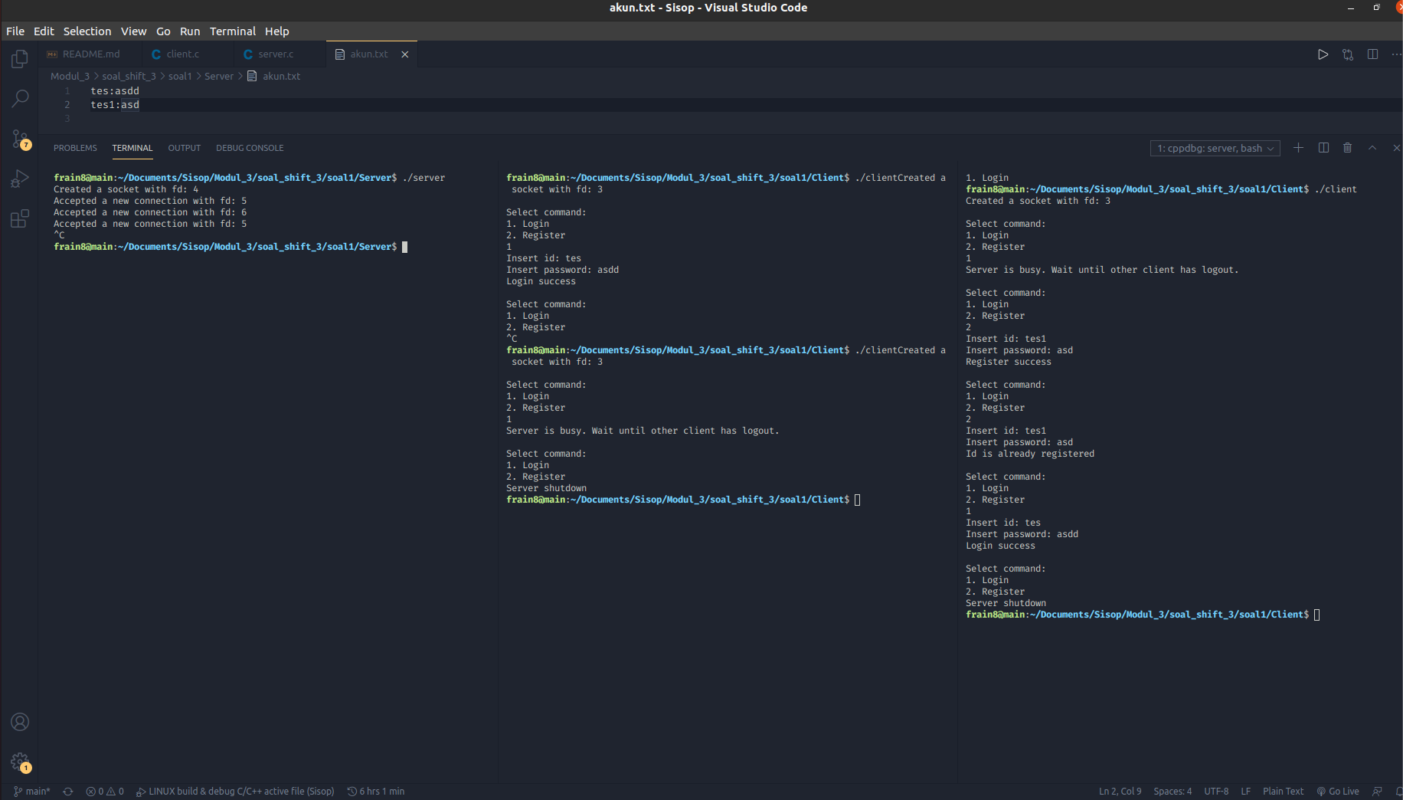The image size is (1403, 800).
Task: Switch to the OUTPUT panel tab
Action: tap(185, 148)
